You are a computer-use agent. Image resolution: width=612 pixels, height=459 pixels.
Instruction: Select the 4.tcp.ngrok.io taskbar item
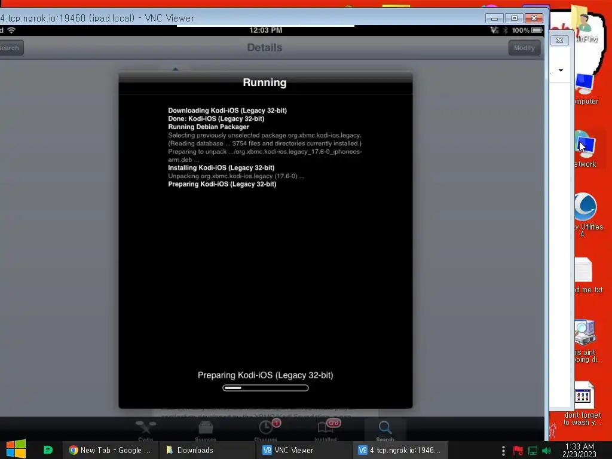pos(399,450)
